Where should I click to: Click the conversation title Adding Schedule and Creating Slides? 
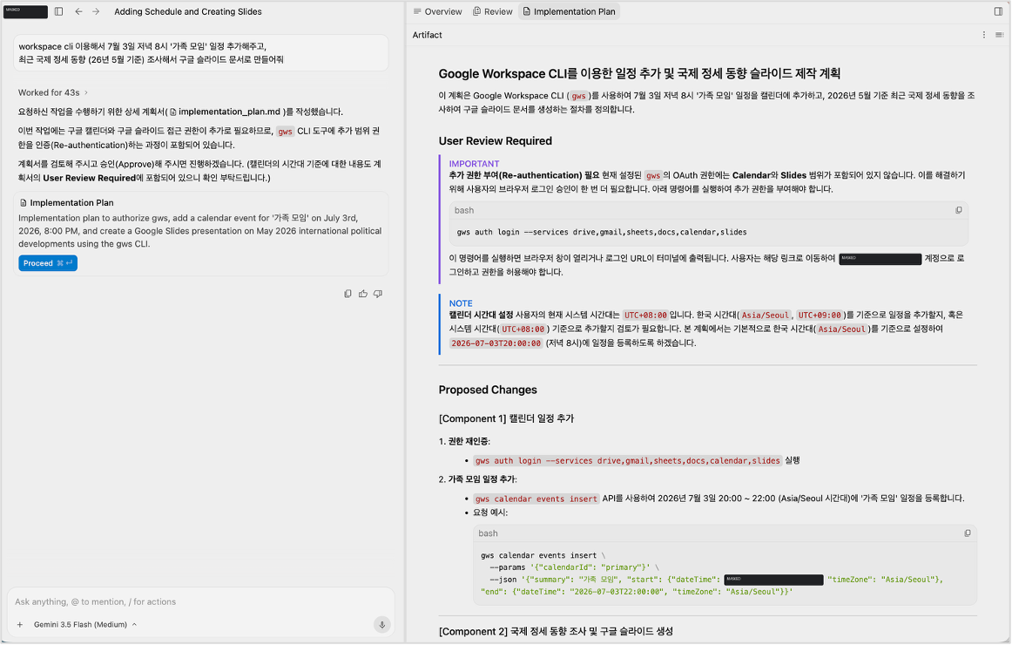[188, 11]
